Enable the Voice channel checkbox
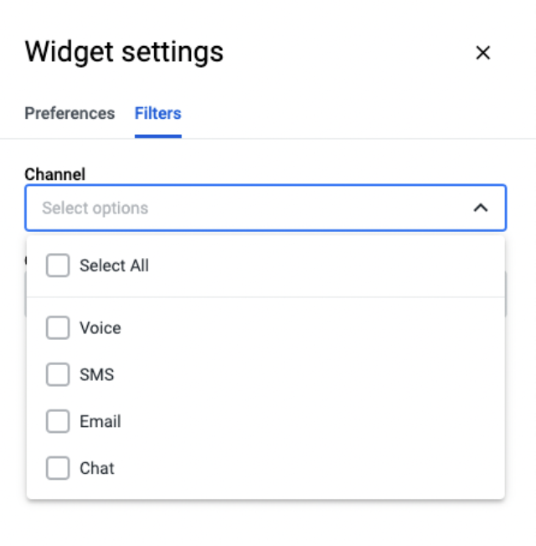This screenshot has width=536, height=546. coord(58,327)
